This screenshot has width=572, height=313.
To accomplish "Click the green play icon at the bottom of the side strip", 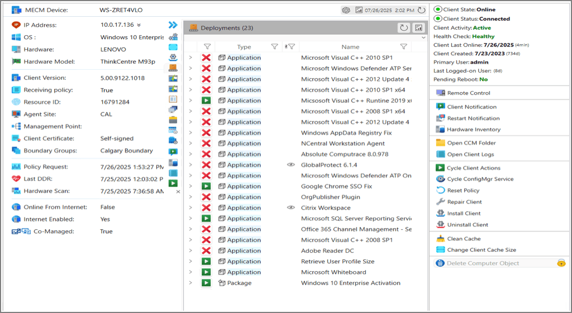I will point(173,183).
